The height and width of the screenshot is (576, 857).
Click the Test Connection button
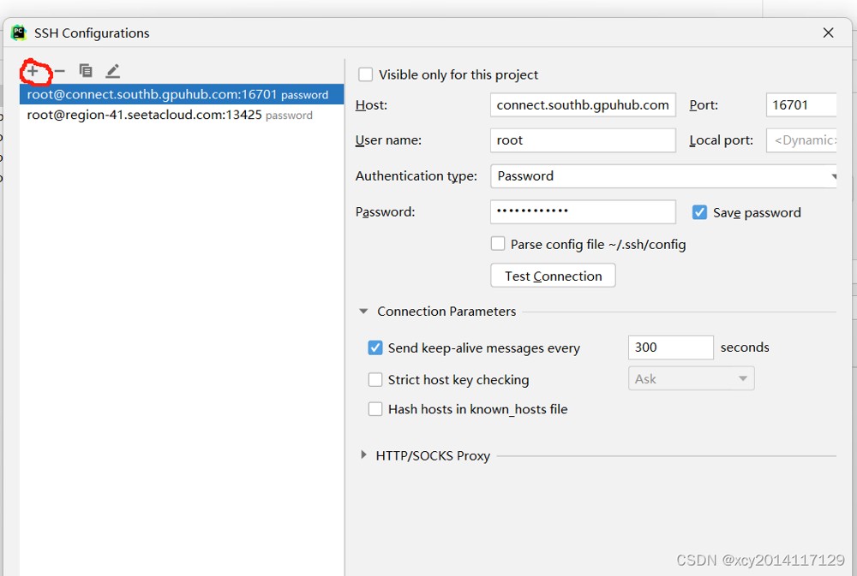pos(553,276)
